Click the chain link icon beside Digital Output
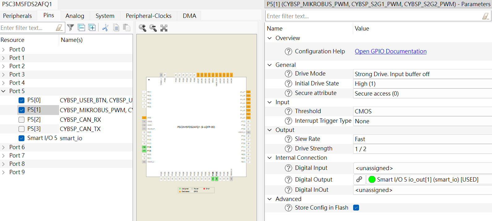492x221 pixels. [359, 179]
